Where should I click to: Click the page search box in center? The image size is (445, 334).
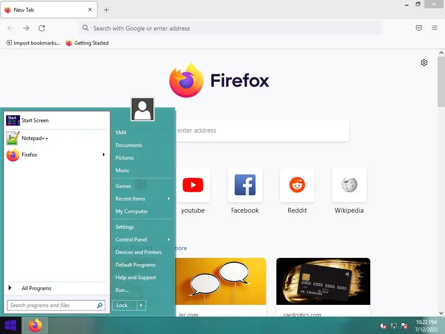(262, 130)
